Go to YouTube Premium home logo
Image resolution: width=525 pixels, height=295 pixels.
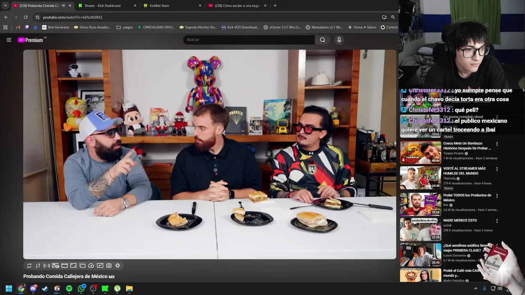point(30,40)
